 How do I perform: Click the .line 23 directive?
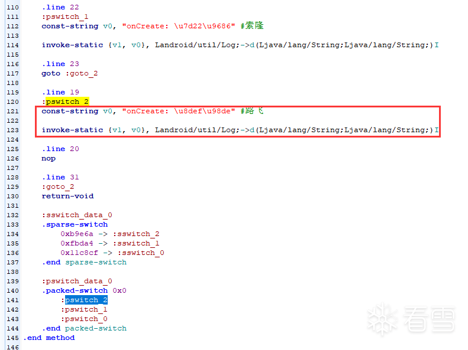point(60,64)
